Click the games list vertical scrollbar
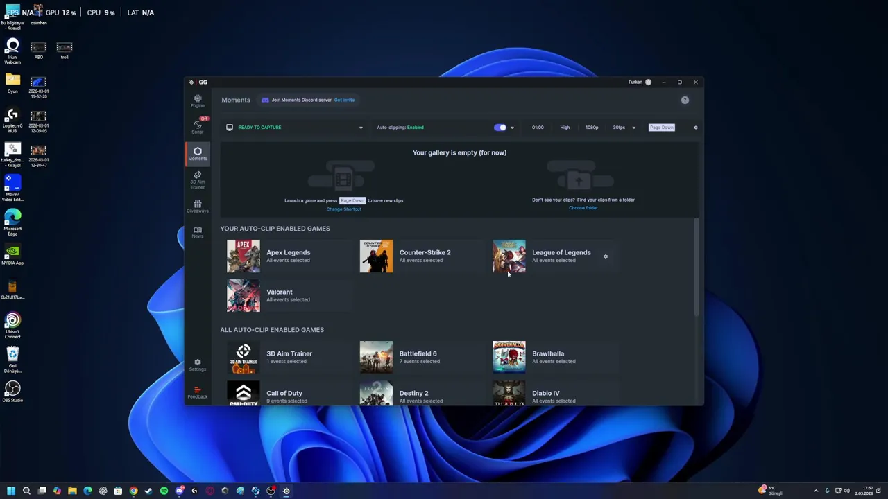The height and width of the screenshot is (499, 888). pyautogui.click(x=696, y=267)
